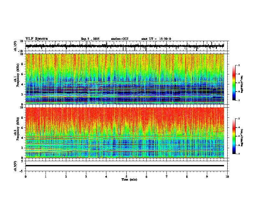Click the ch.1 colorbar log(PSD) unit label
The width and height of the screenshot is (256, 198).
(242, 84)
